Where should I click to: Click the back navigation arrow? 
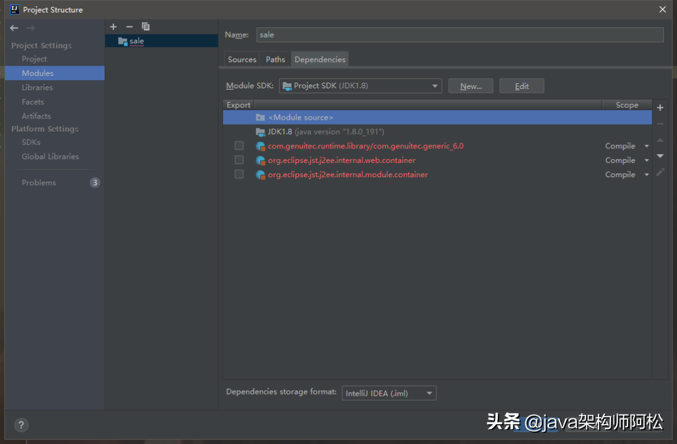coord(14,28)
